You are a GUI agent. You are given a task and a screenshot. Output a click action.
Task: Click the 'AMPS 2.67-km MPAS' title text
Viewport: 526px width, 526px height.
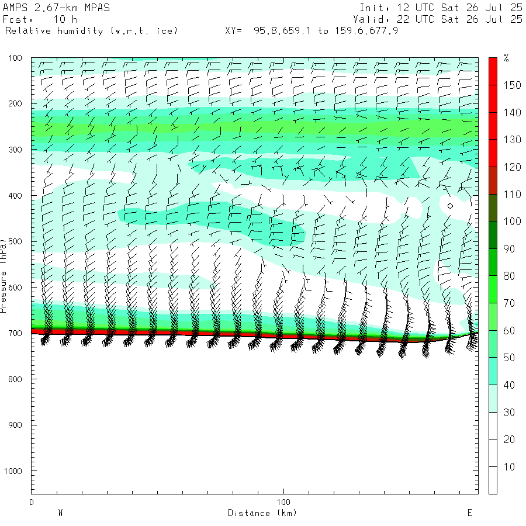[x=56, y=8]
